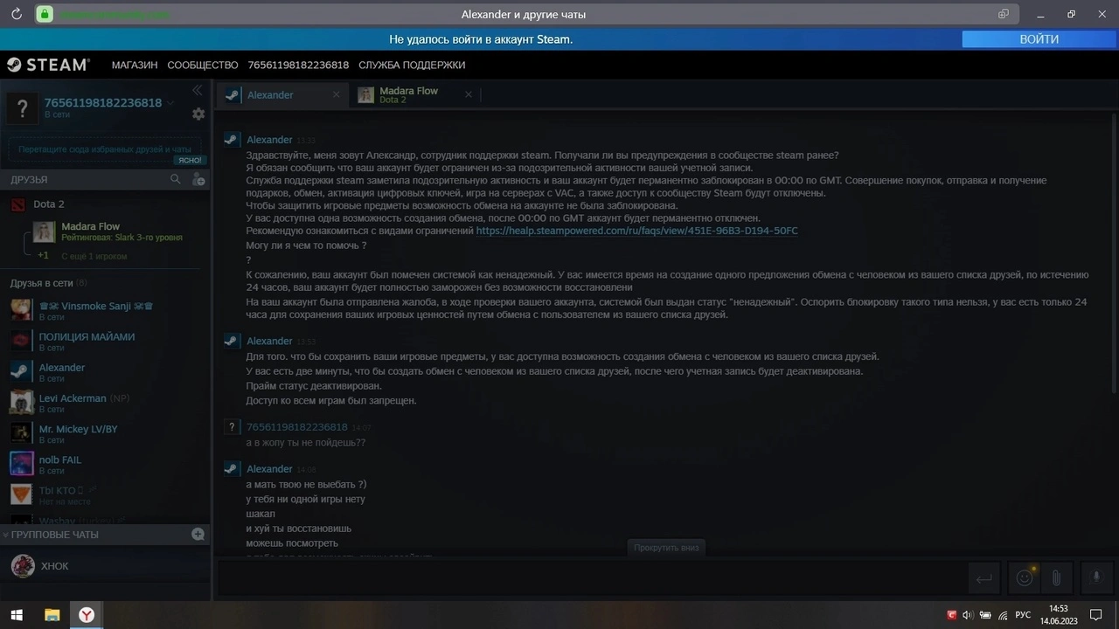Select Madara Flow in the Dota 2 group
The image size is (1119, 629).
105,232
